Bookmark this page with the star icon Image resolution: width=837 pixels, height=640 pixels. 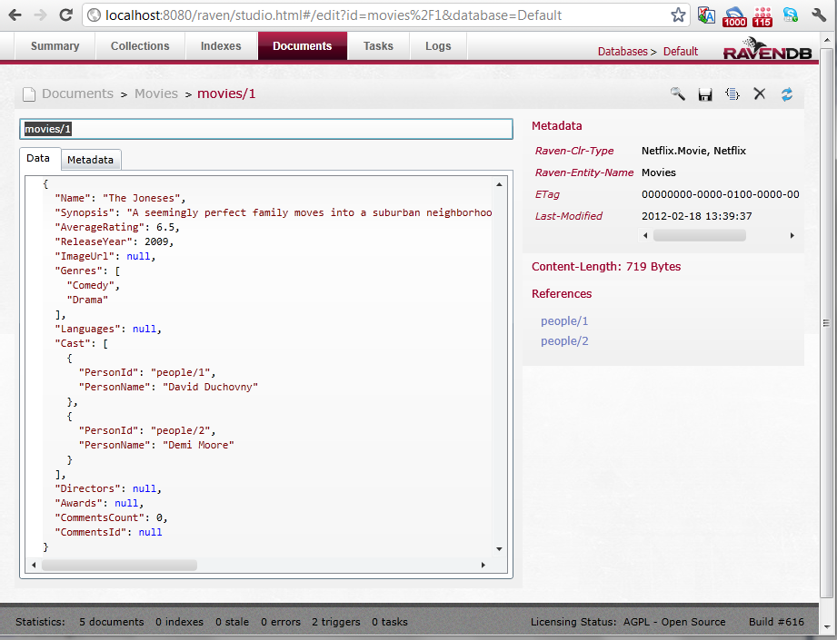coord(678,15)
